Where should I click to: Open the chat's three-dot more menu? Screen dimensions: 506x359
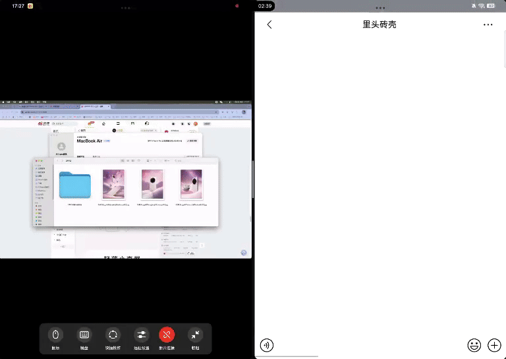coord(488,24)
